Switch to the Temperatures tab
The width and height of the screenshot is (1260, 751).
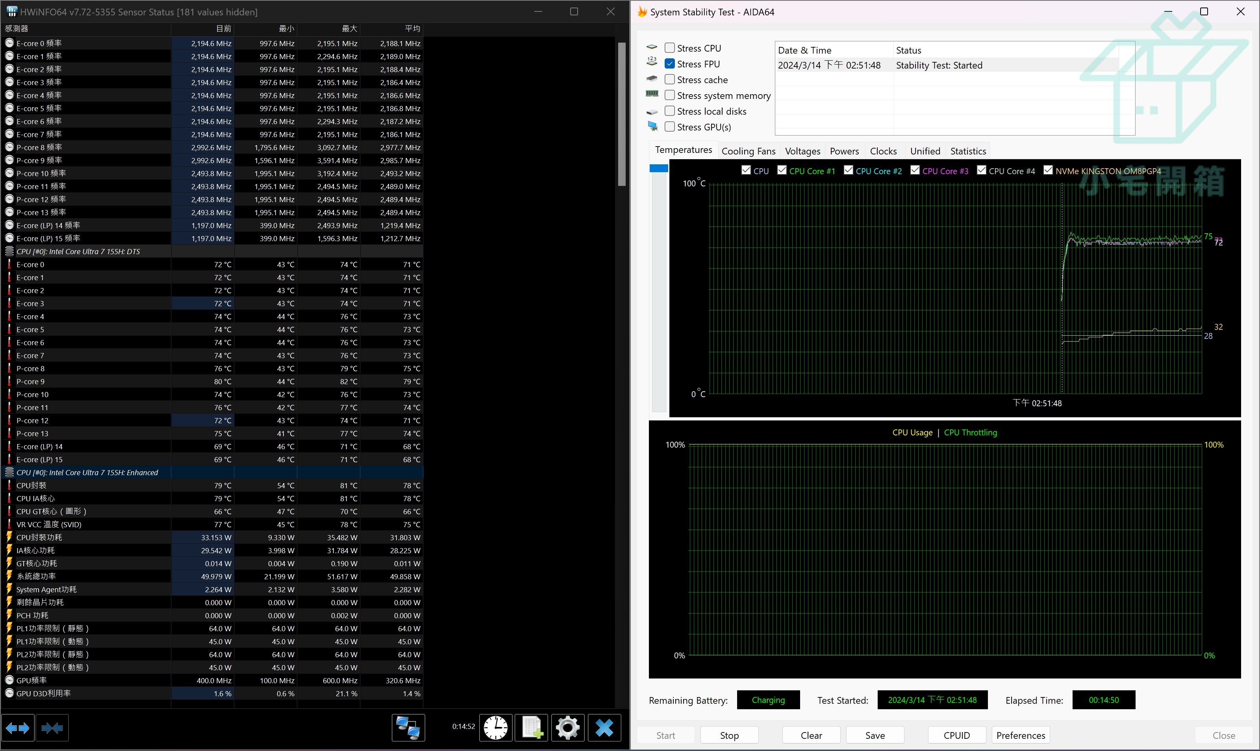tap(683, 150)
